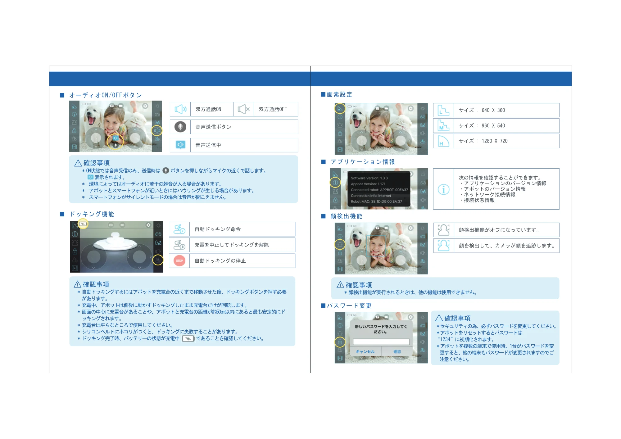Click the settings gear in the audio screenshot

point(145,106)
